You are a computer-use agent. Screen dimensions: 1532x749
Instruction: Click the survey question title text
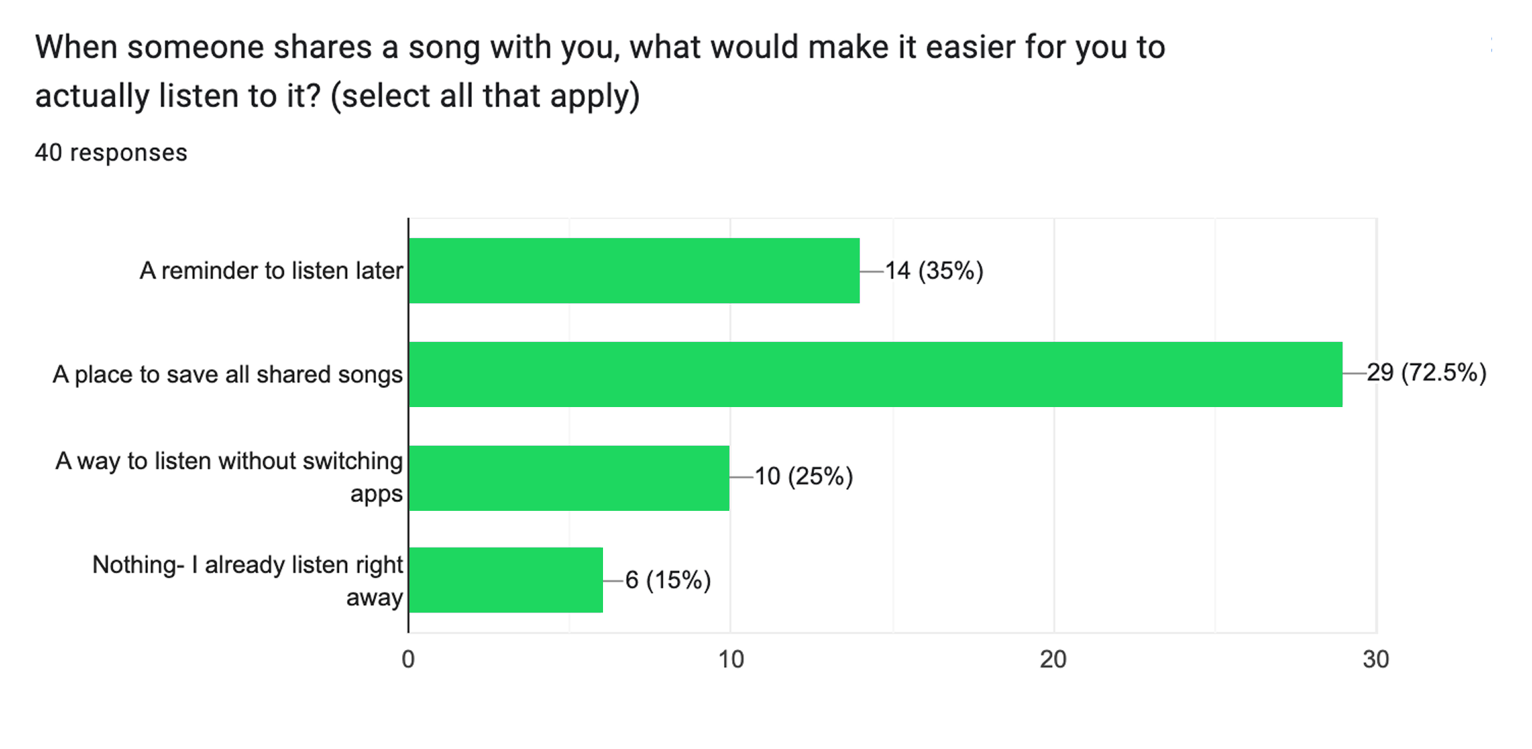(600, 71)
